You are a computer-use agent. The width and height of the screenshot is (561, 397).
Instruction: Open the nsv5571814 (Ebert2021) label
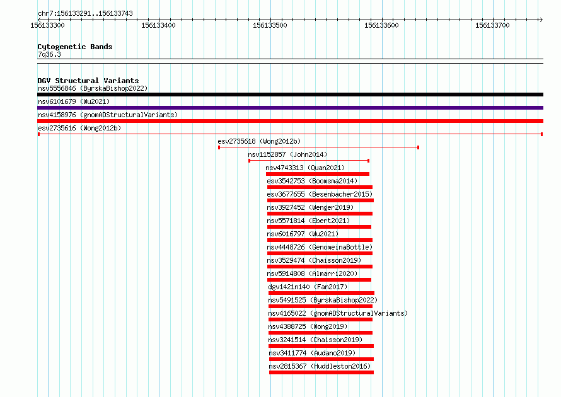point(308,221)
